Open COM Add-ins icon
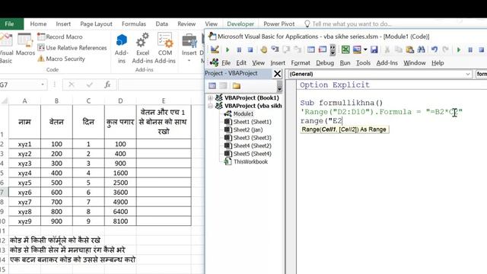Screen dimensions: 487x274 [x=165, y=48]
